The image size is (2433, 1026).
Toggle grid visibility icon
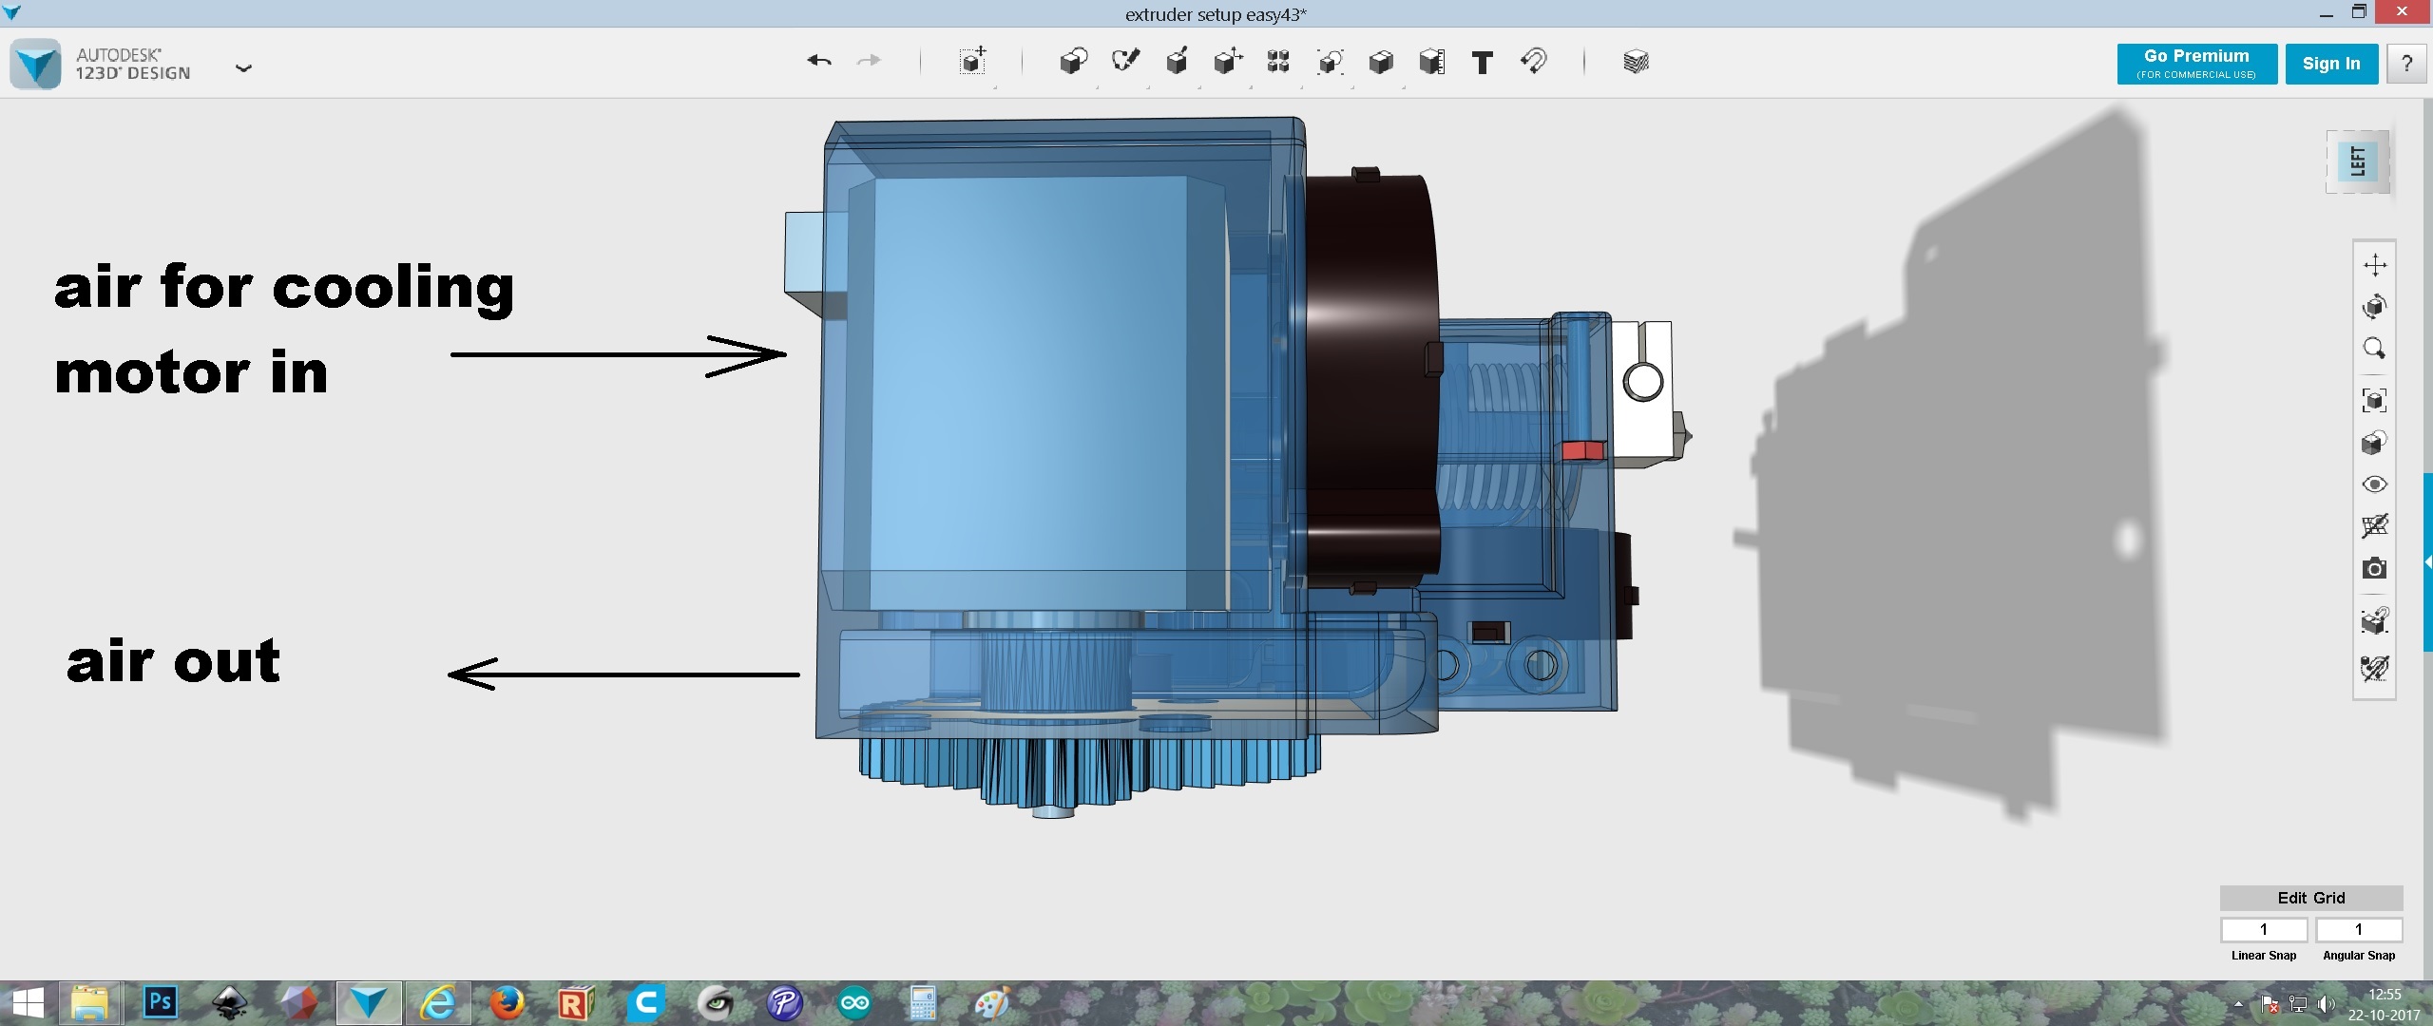click(x=2374, y=526)
